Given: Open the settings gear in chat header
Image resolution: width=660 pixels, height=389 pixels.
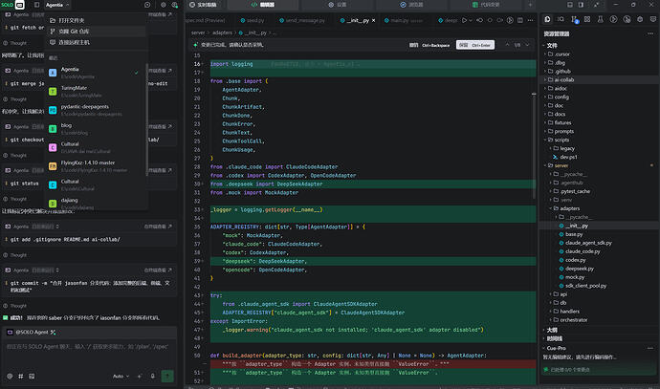Looking at the screenshot, I should click(164, 5).
